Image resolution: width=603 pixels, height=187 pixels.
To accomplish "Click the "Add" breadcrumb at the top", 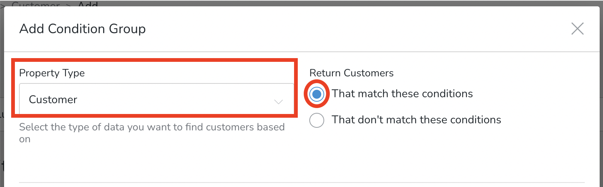I will coord(87,4).
